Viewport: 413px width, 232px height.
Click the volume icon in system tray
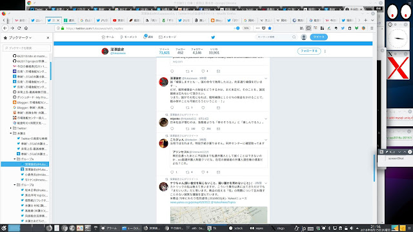[351, 228]
